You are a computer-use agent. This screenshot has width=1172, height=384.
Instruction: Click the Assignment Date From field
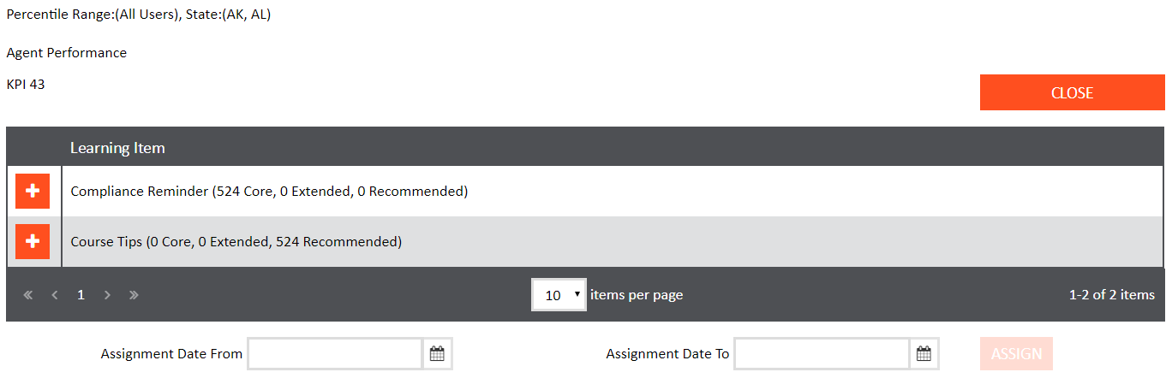[x=335, y=353]
